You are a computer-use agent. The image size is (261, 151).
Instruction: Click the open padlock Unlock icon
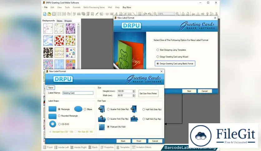point(188,14)
